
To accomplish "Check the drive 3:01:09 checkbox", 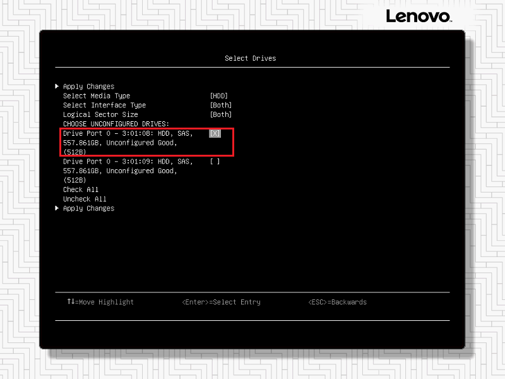I will (x=215, y=162).
